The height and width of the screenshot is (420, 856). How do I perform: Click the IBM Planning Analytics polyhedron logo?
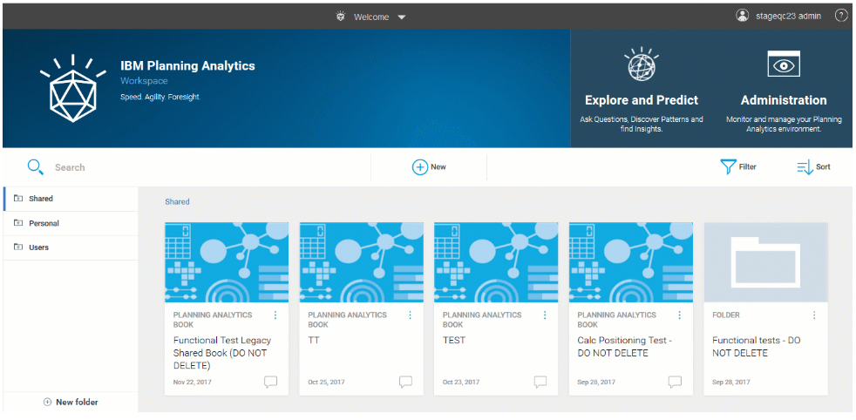pyautogui.click(x=72, y=90)
